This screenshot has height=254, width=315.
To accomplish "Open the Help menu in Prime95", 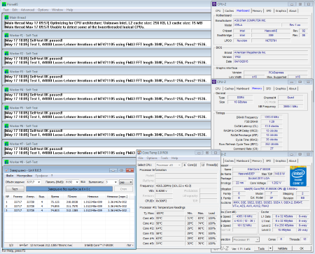I will pyautogui.click(x=69, y=10).
